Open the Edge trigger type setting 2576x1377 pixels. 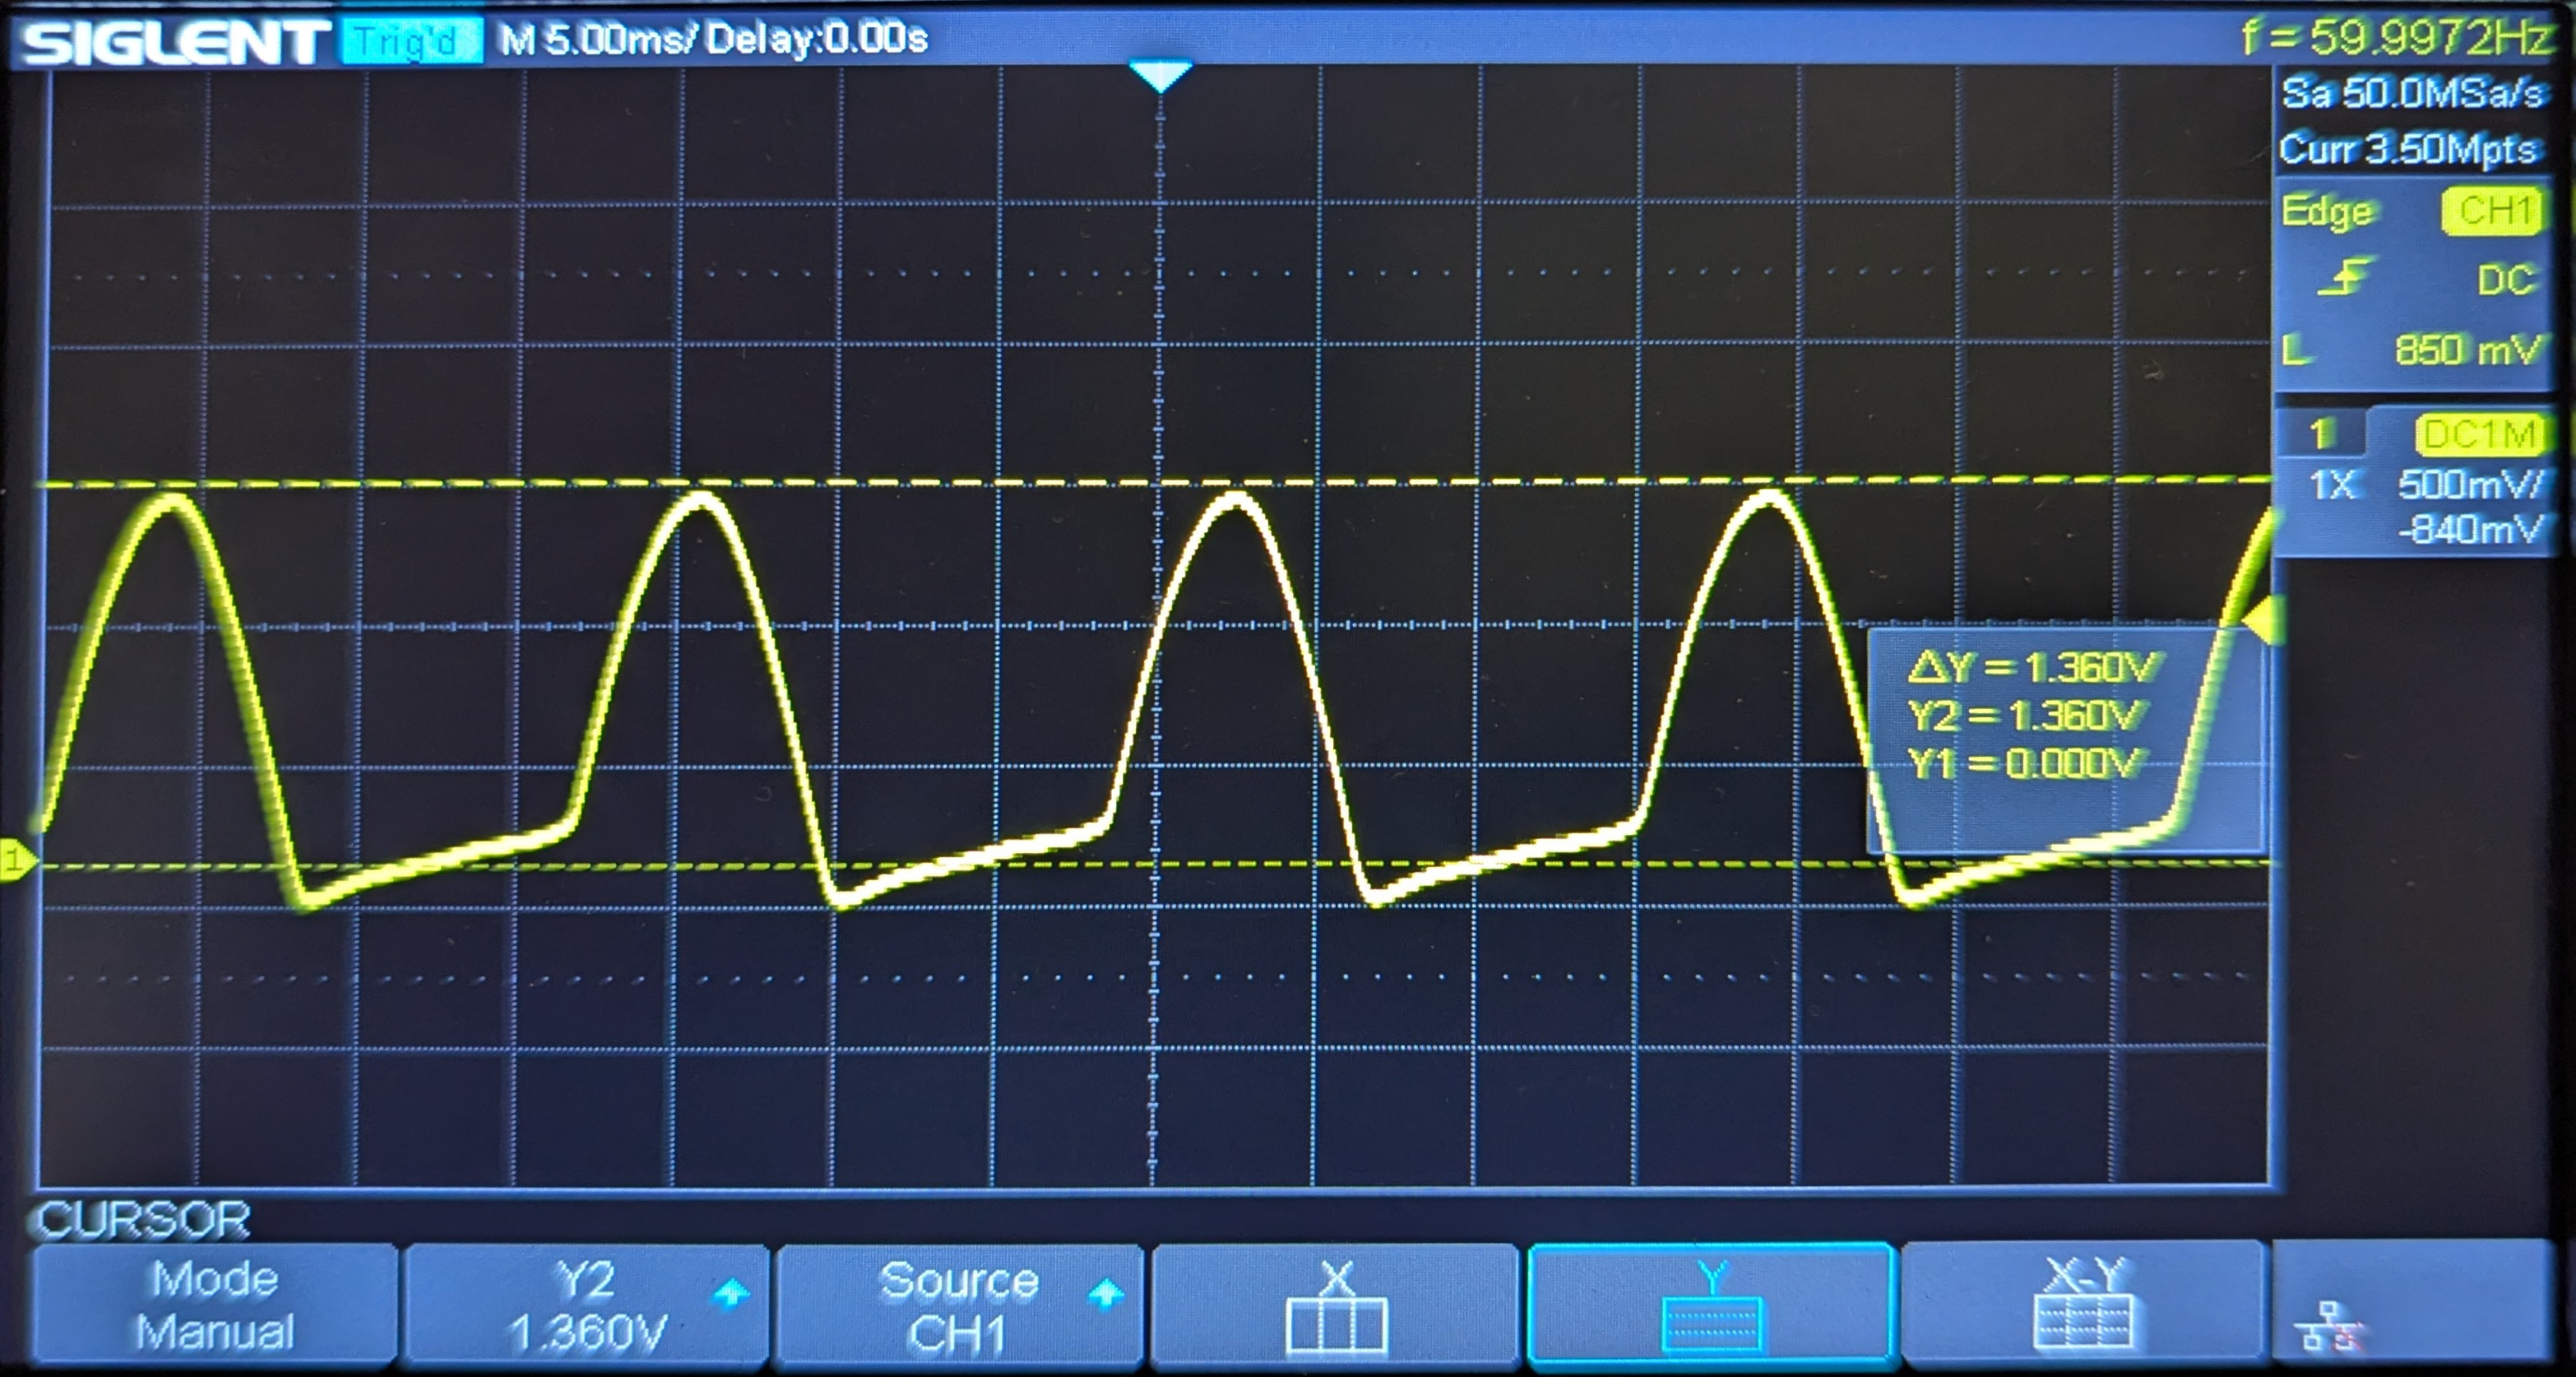tap(2328, 211)
